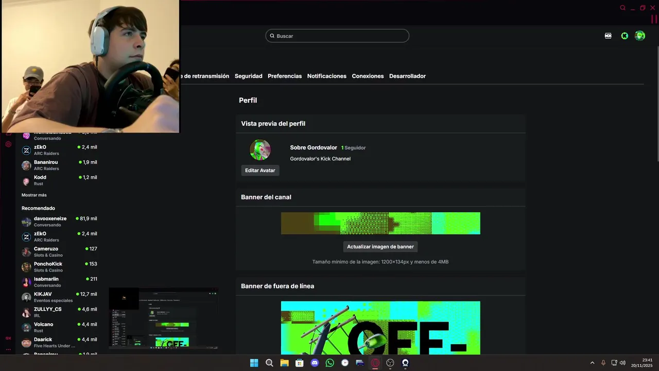
Task: Click the small page preview thumbnail
Action: [x=164, y=319]
